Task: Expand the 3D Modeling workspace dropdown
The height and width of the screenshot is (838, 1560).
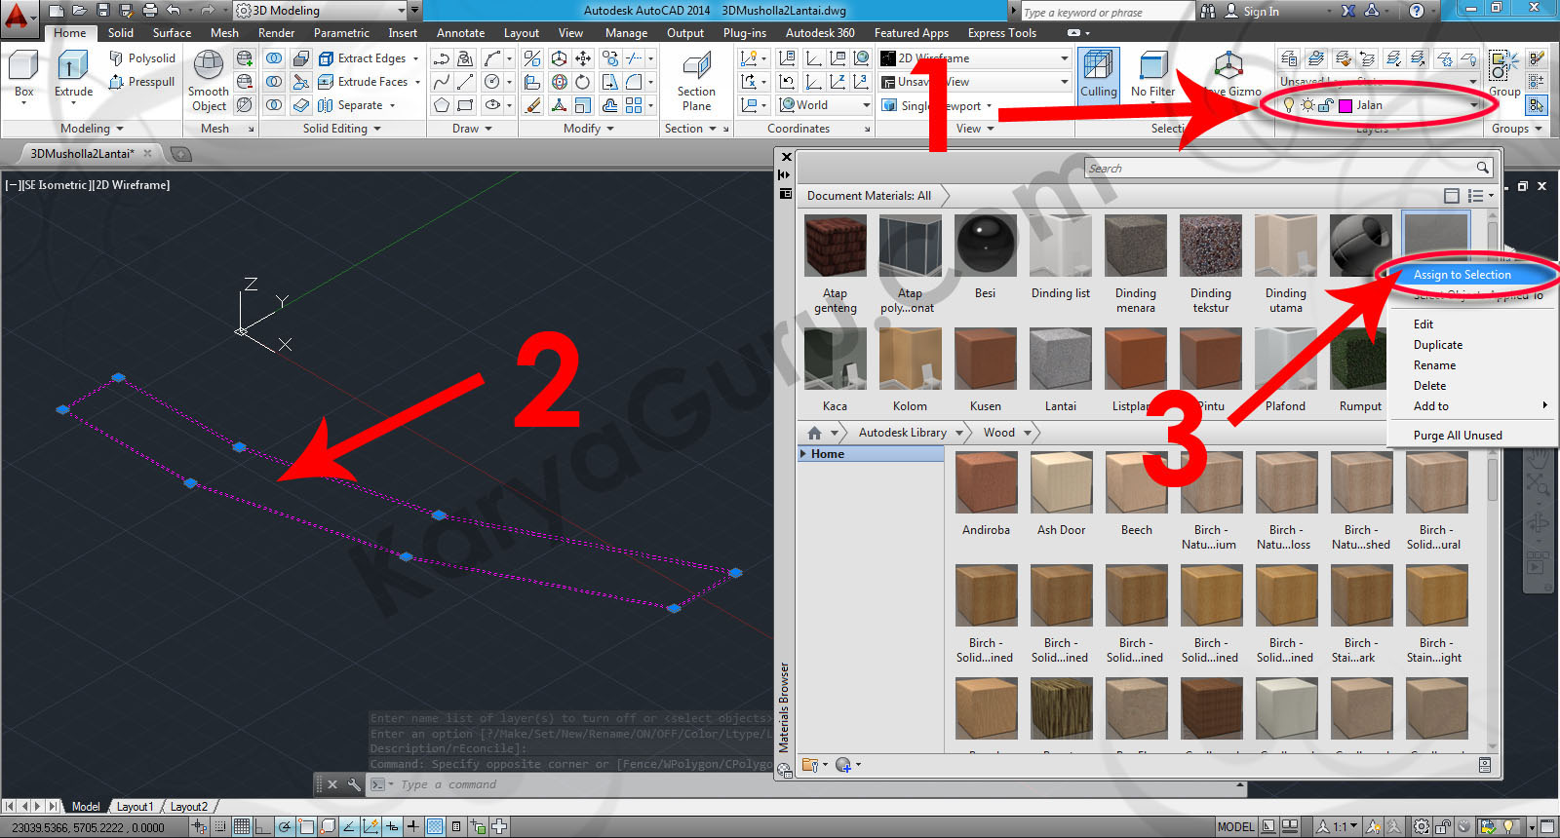Action: coord(401,11)
